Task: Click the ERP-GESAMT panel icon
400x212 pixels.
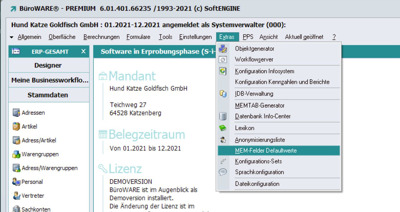Action: point(16,51)
